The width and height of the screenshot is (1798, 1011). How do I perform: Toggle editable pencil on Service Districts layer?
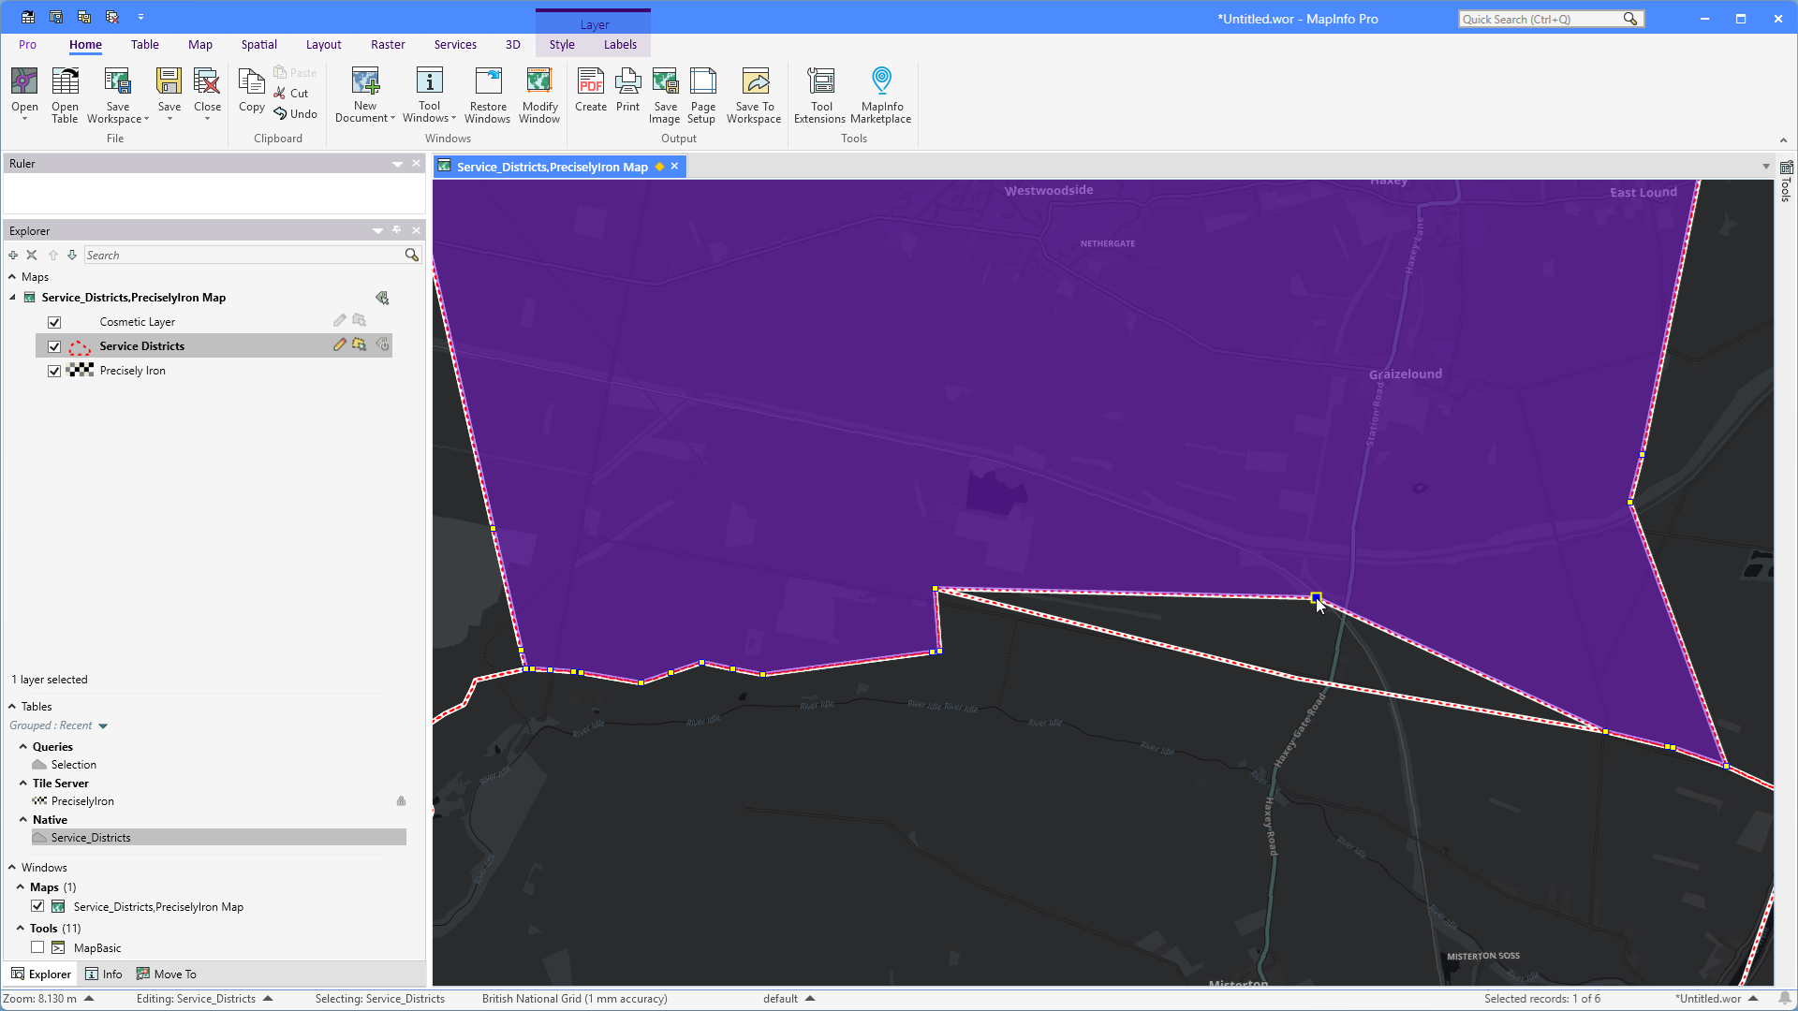(340, 345)
